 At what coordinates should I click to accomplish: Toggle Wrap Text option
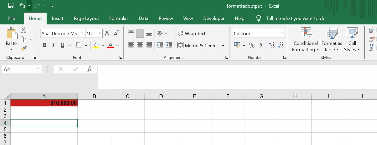point(192,34)
